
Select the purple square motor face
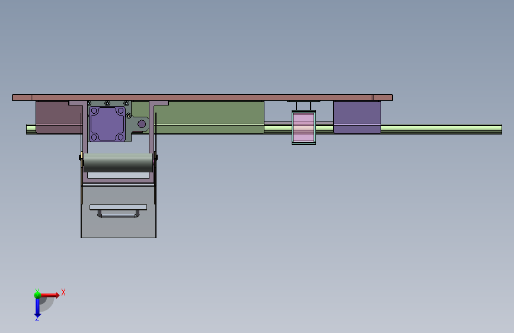pyautogui.click(x=107, y=124)
